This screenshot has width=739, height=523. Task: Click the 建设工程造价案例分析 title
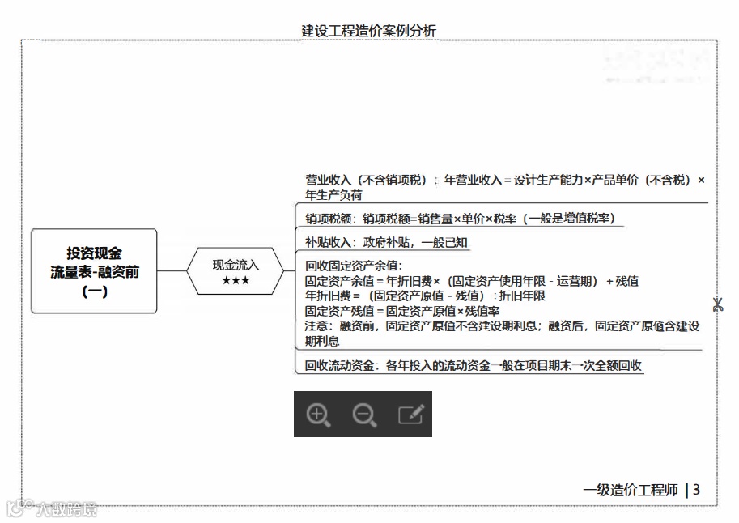tap(368, 31)
